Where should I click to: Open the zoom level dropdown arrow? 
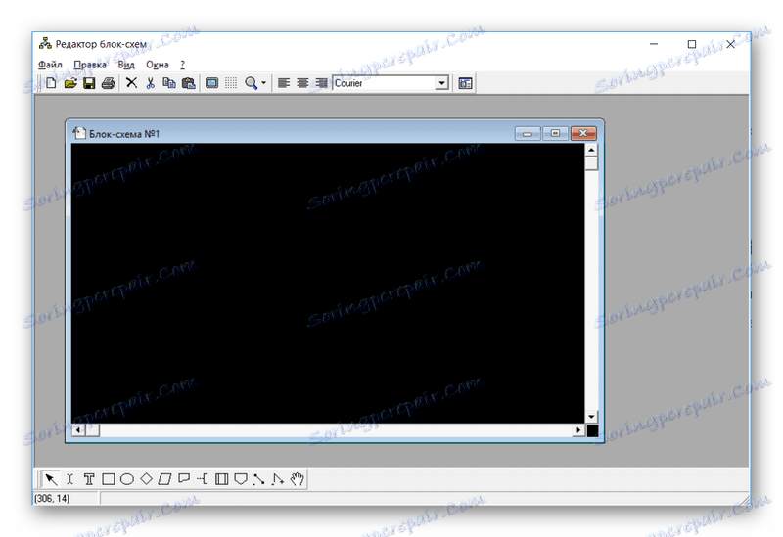[263, 83]
